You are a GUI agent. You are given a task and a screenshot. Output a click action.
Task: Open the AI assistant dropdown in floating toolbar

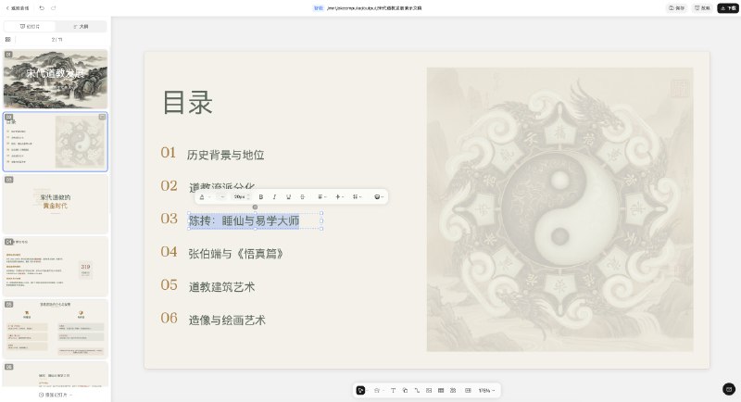pyautogui.click(x=379, y=197)
